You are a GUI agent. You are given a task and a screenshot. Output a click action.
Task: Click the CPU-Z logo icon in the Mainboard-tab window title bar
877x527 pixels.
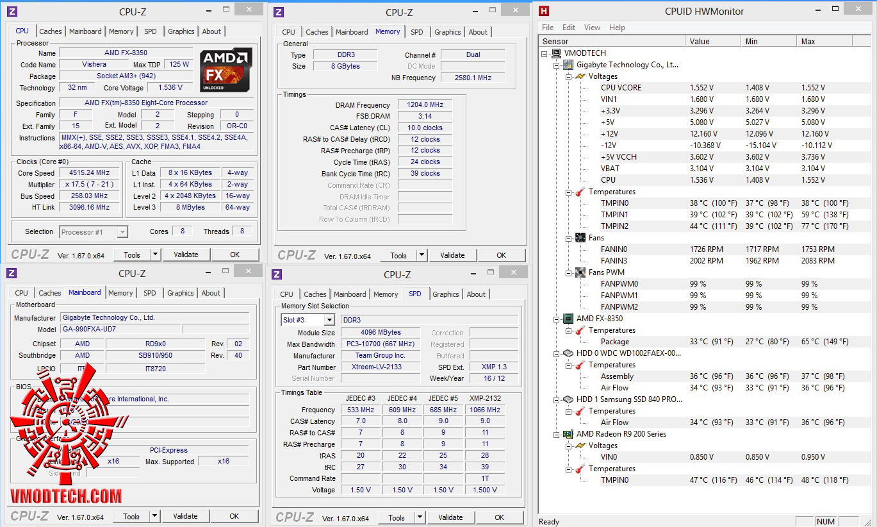[x=12, y=273]
